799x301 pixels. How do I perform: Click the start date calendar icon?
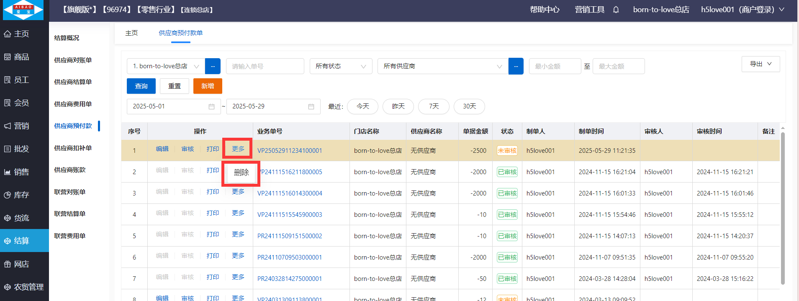211,107
